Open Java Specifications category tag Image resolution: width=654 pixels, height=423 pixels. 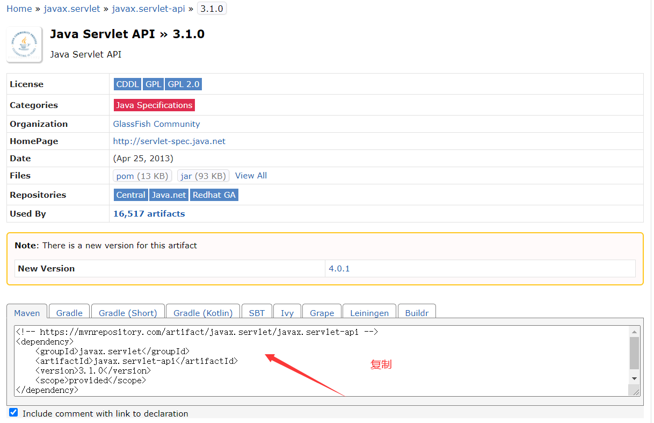click(x=154, y=105)
